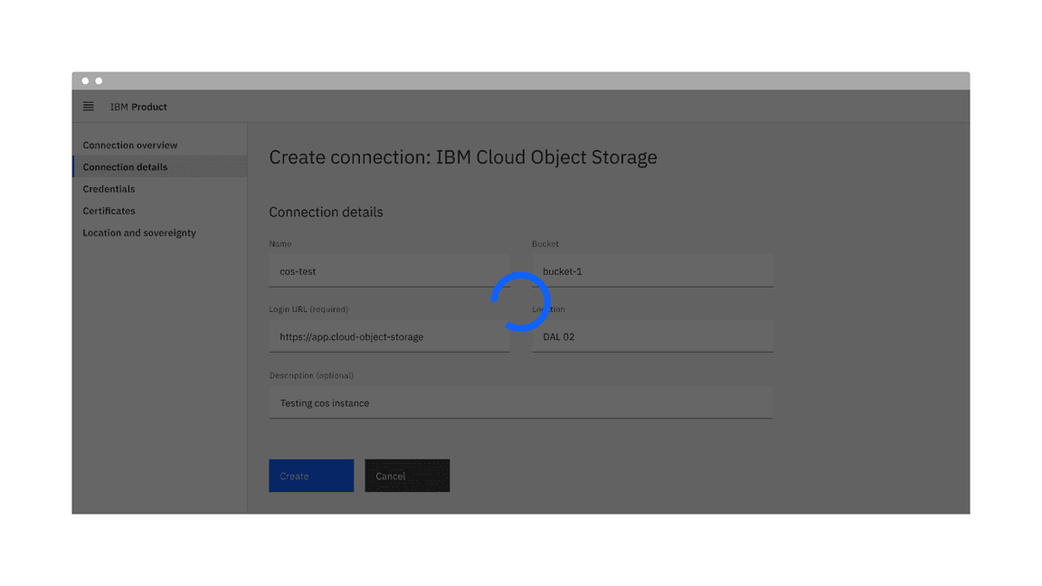The image size is (1042, 586).
Task: Select Connection overview in the sidebar
Action: (x=129, y=145)
